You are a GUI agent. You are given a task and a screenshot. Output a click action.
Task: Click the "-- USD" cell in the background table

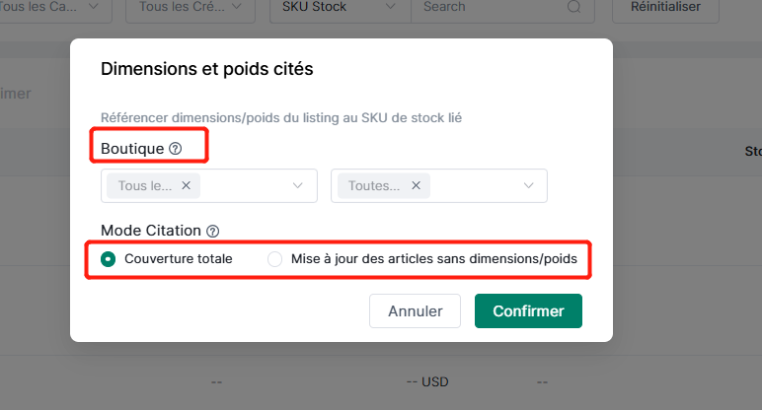427,382
